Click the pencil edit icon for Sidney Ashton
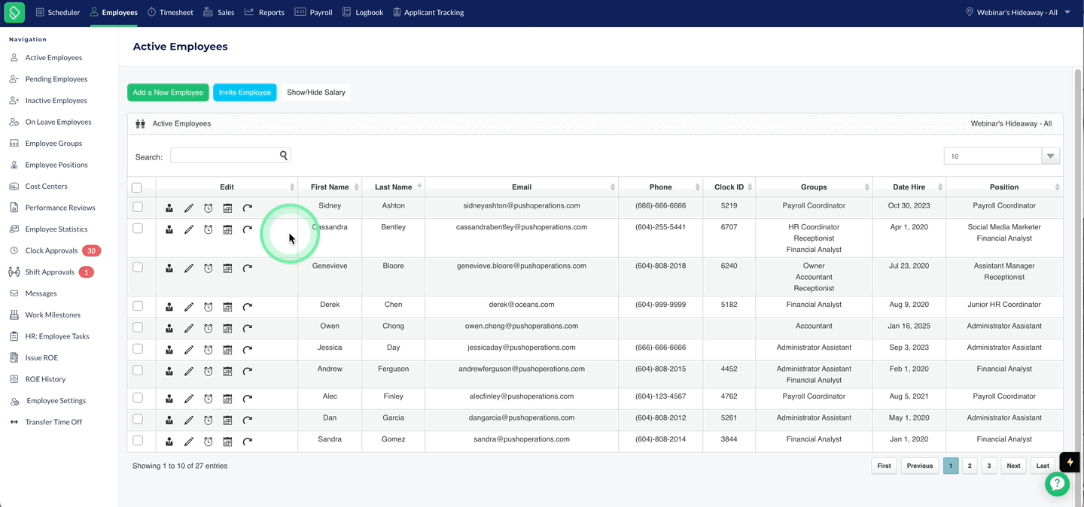The height and width of the screenshot is (507, 1084). 189,208
